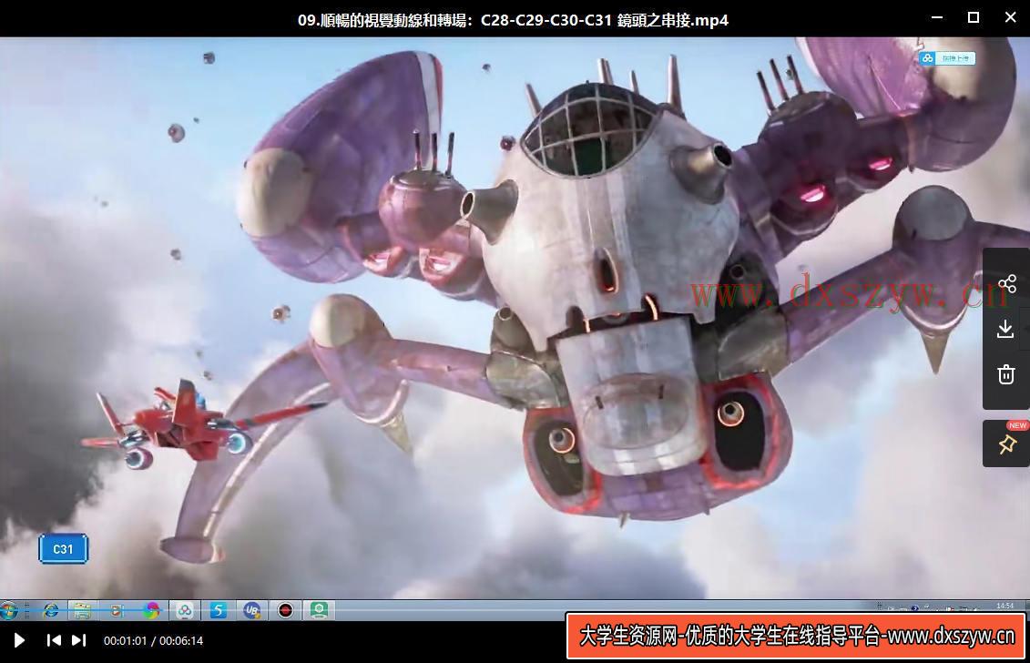Minimize the video player window
Viewport: 1030px width, 663px height.
click(x=937, y=17)
